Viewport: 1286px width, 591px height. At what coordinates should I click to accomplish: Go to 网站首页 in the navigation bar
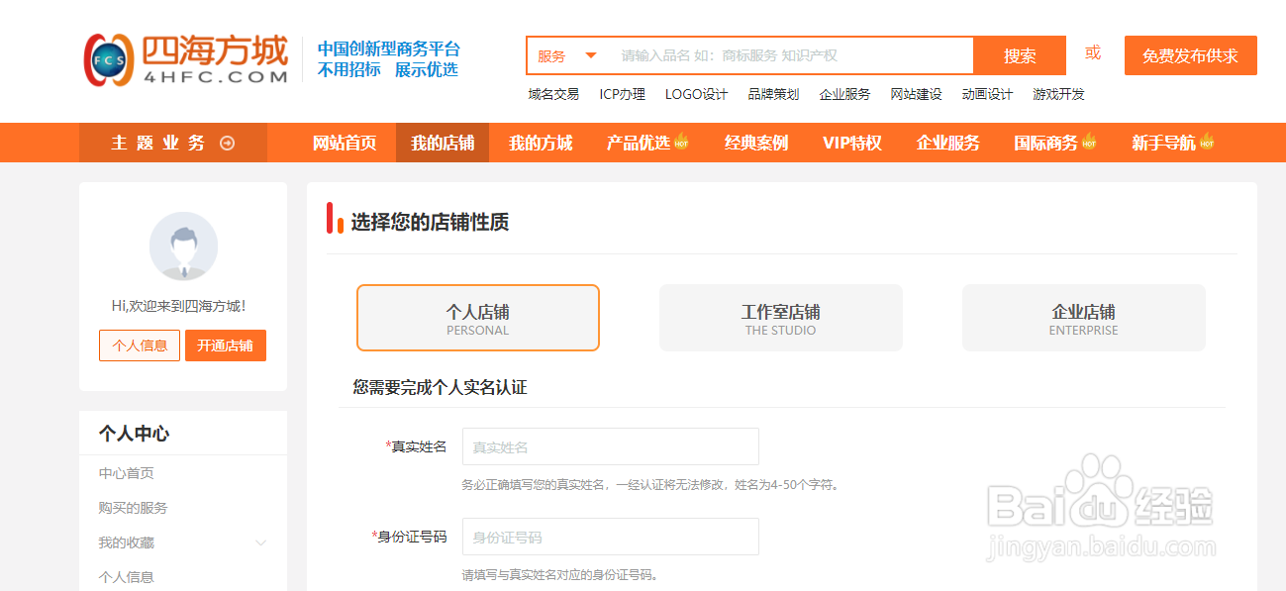coord(345,143)
